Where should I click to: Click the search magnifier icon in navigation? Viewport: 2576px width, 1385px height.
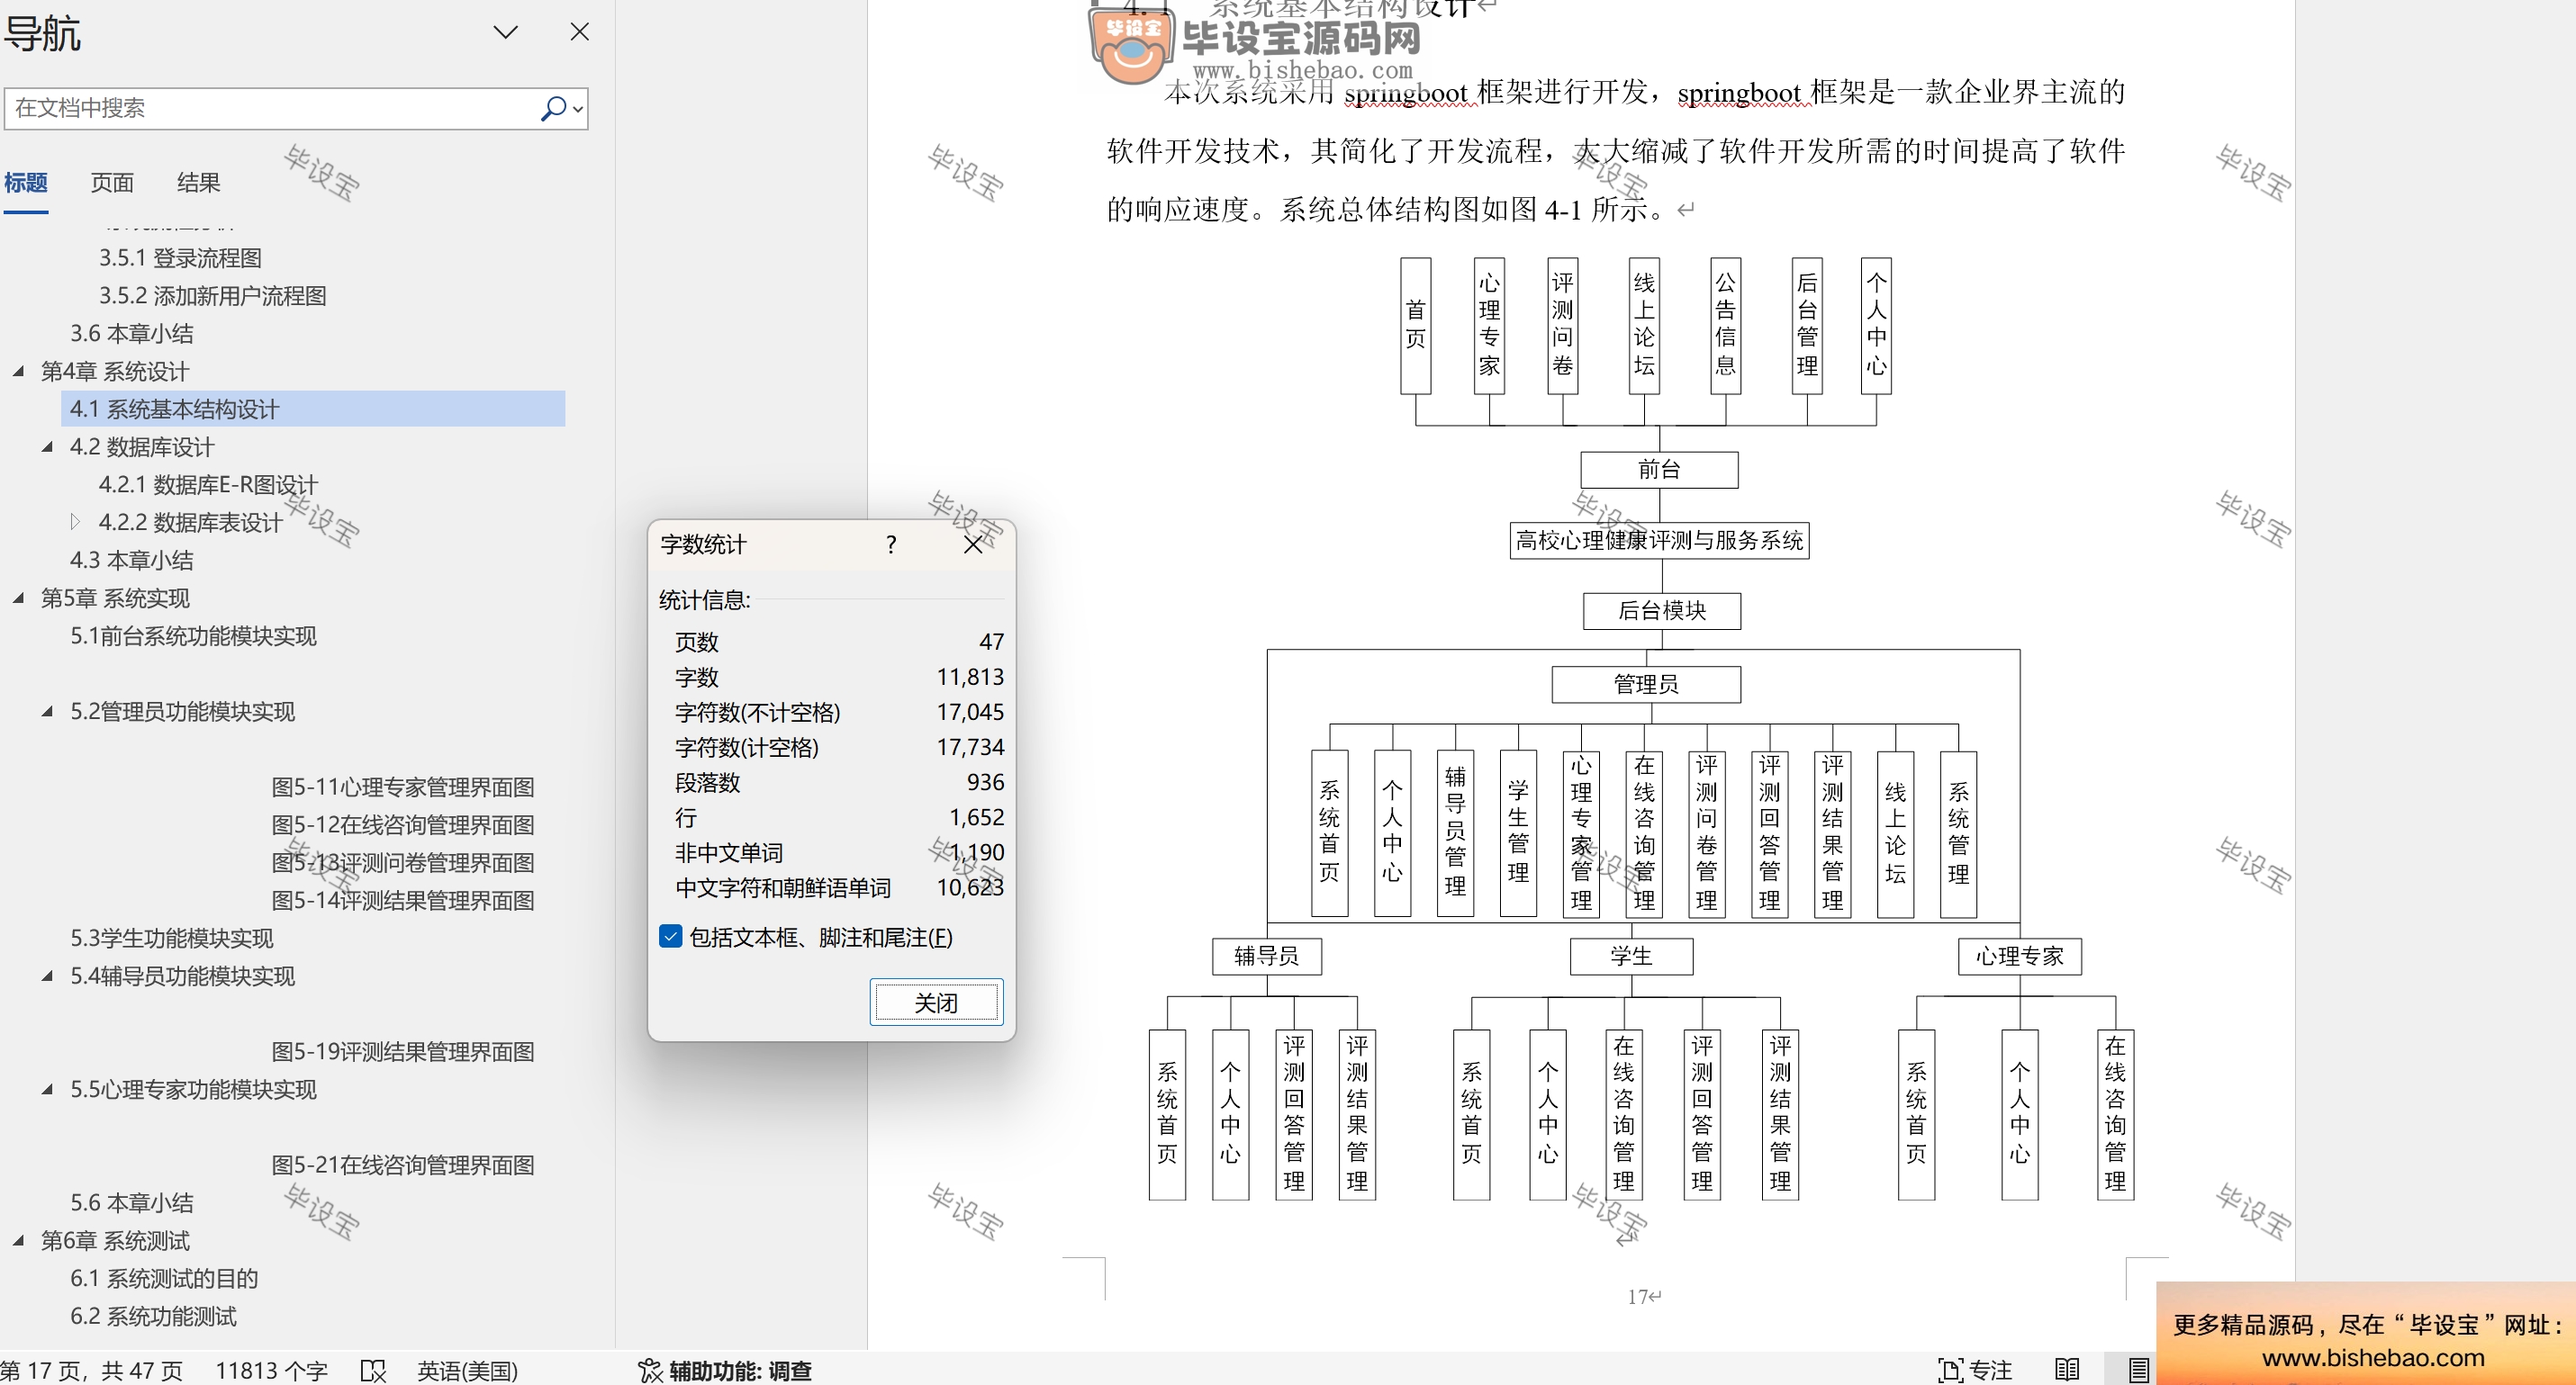pyautogui.click(x=552, y=108)
